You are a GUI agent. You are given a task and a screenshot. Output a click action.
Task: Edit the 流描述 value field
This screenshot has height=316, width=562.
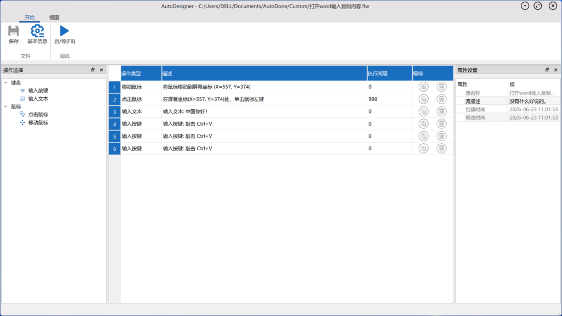533,101
